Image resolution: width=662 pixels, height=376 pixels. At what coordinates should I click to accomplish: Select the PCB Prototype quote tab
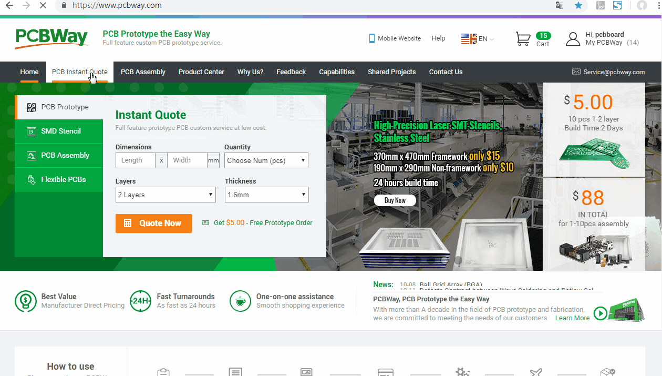pos(59,107)
